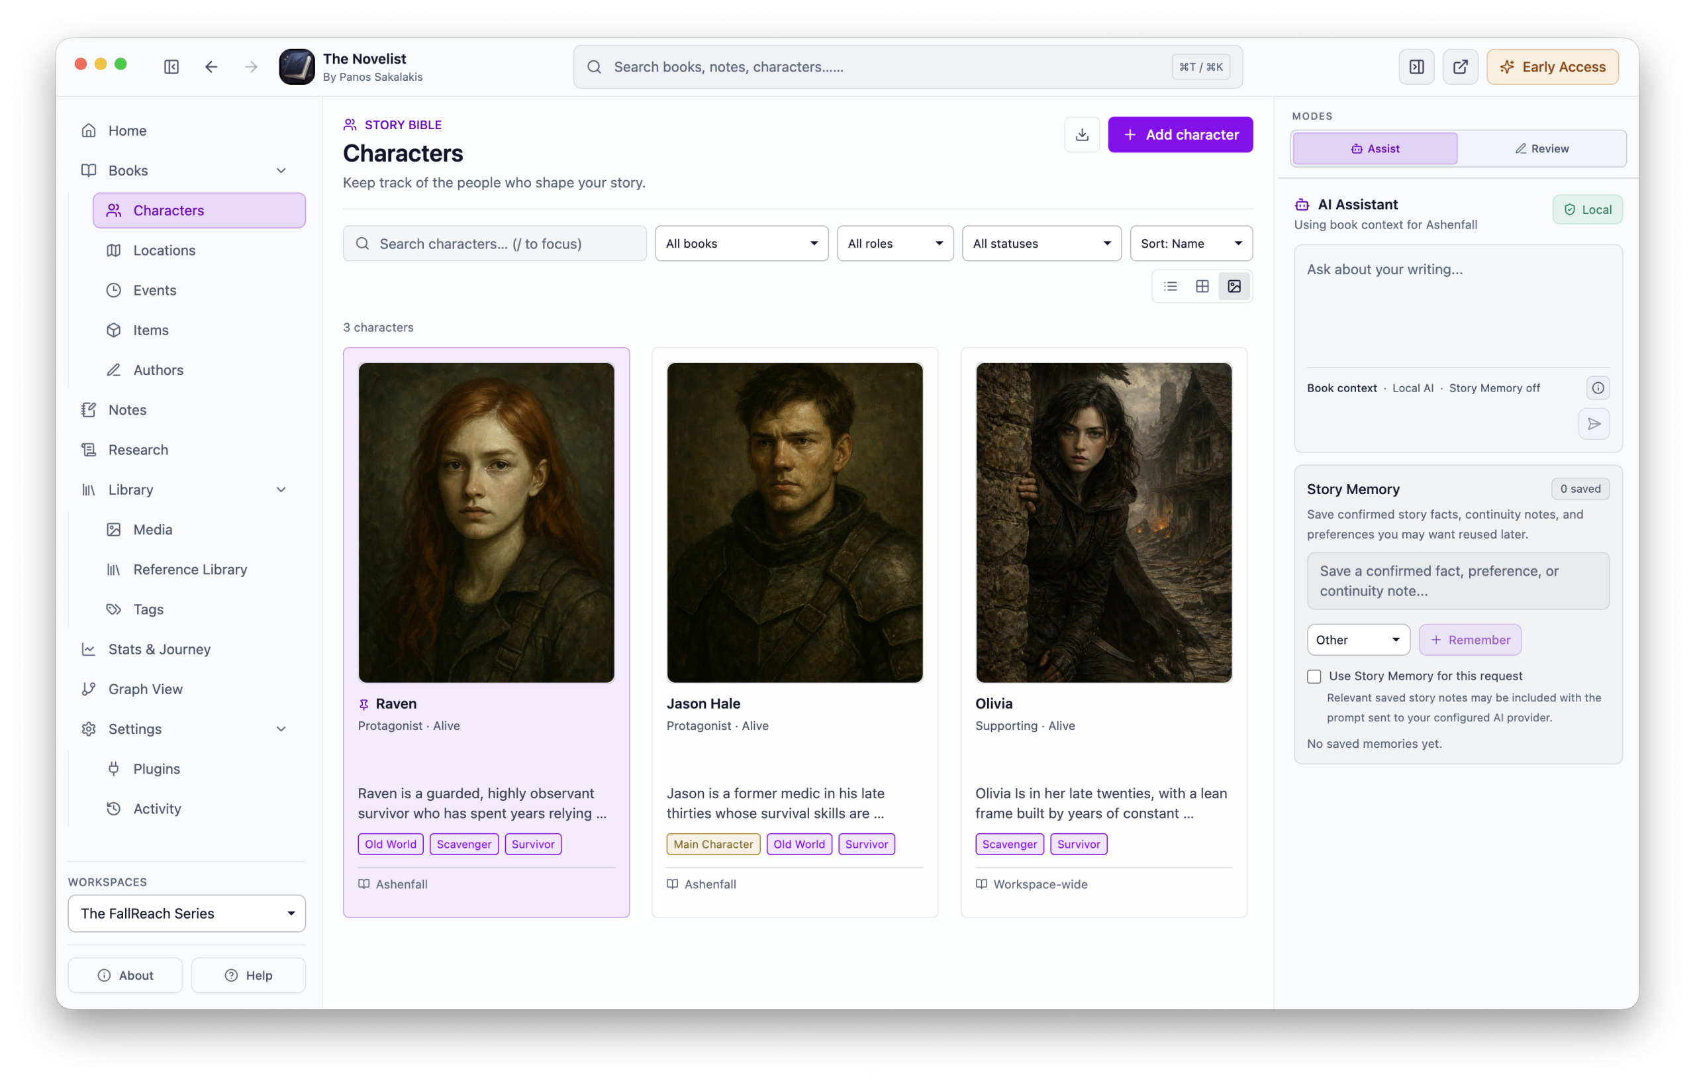Switch to portrait image view
This screenshot has width=1695, height=1083.
click(x=1234, y=287)
